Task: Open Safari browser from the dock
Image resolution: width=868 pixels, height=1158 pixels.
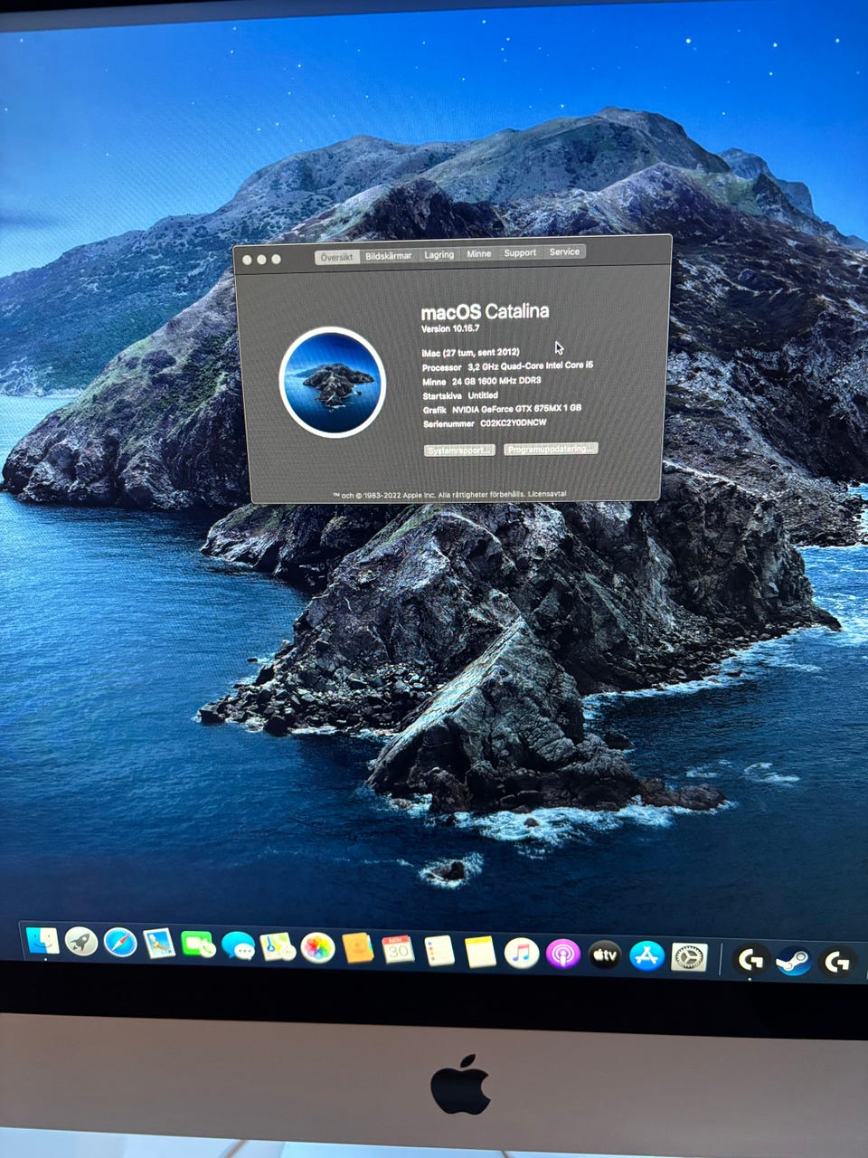Action: pos(120,943)
